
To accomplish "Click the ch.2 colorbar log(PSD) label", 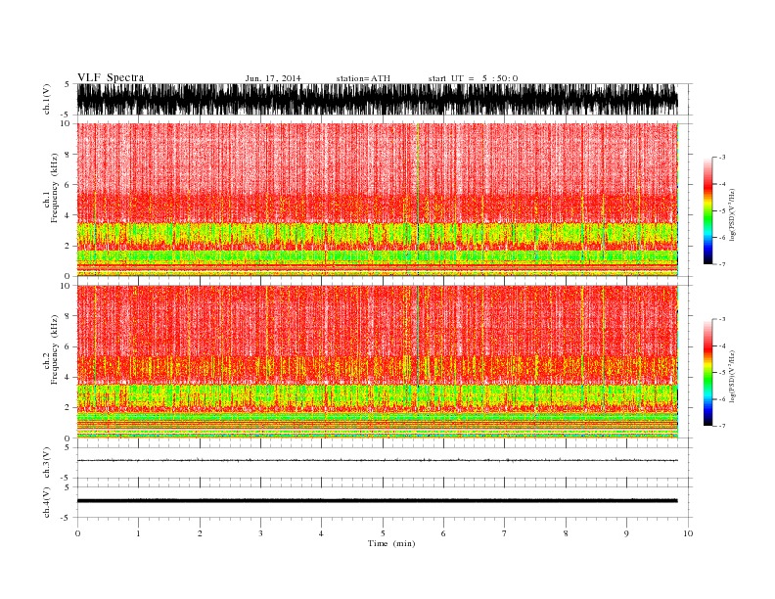I will (733, 377).
